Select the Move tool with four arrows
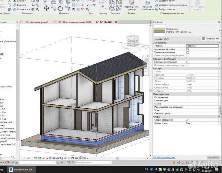Screen dimensions: 222x173 [x=46, y=8]
